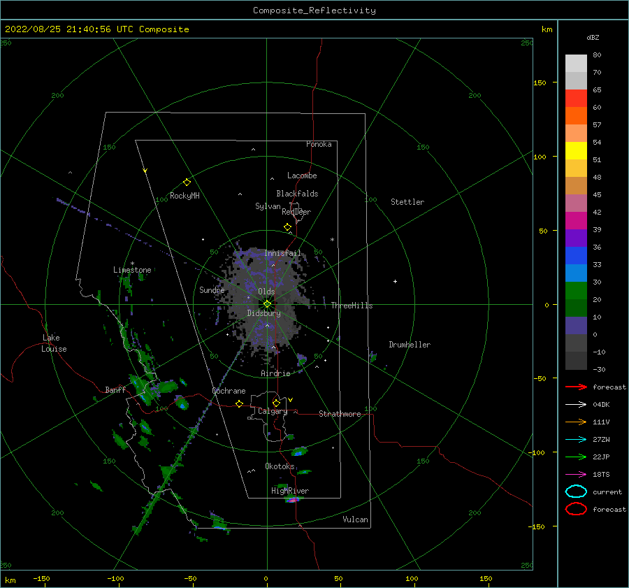Click the white plus marker near Drumheller
Screen dimensions: 629x588
[395, 281]
